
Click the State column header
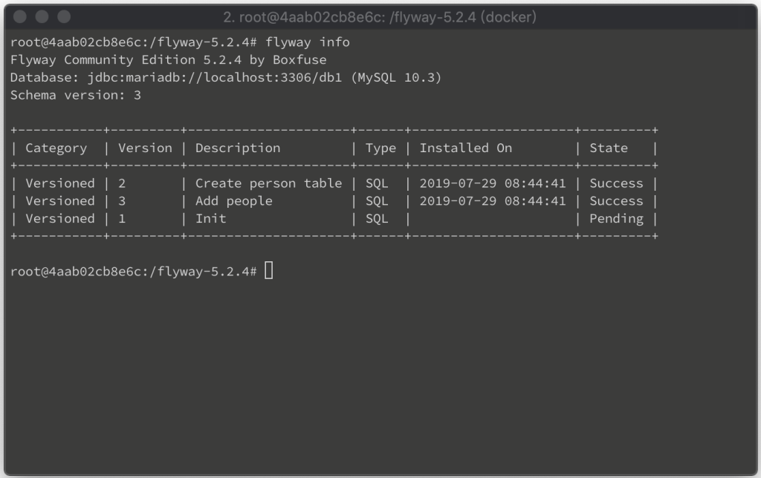coord(609,148)
